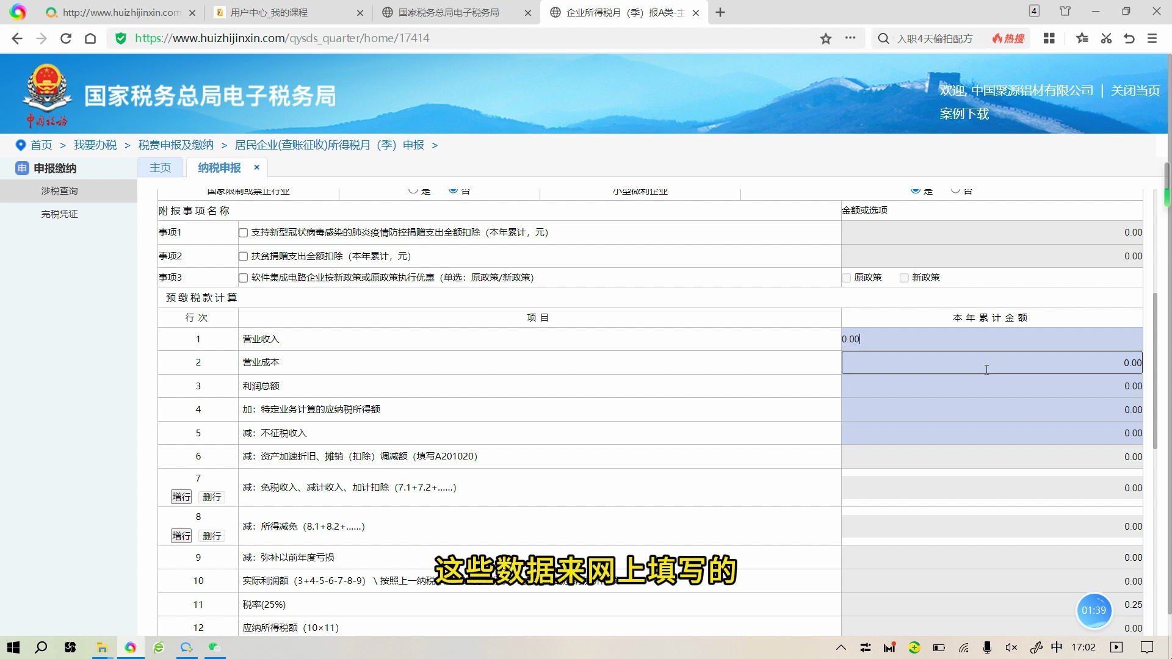Viewport: 1172px width, 659px height.
Task: Bookmark the page with the star icon
Action: [x=826, y=38]
